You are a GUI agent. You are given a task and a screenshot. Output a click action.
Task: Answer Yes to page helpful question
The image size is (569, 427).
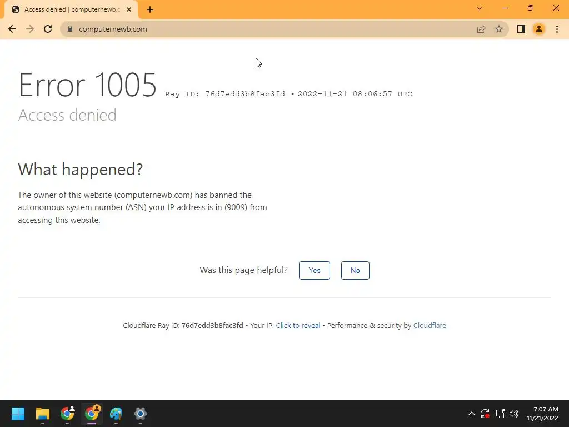(315, 271)
